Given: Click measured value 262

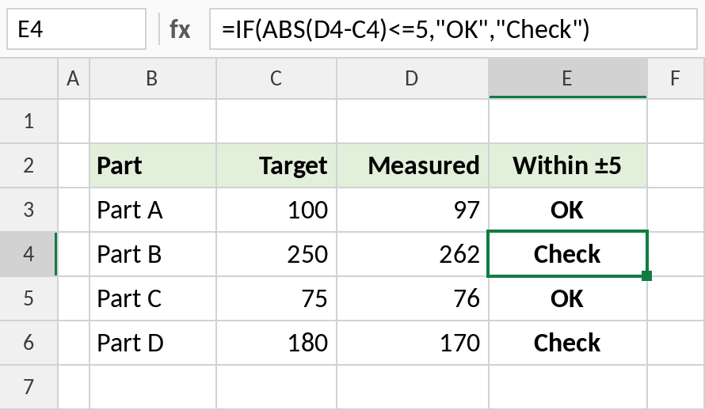Looking at the screenshot, I should [413, 254].
